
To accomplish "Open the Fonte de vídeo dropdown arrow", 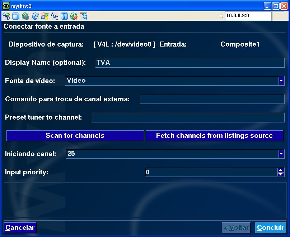I will tap(281, 81).
